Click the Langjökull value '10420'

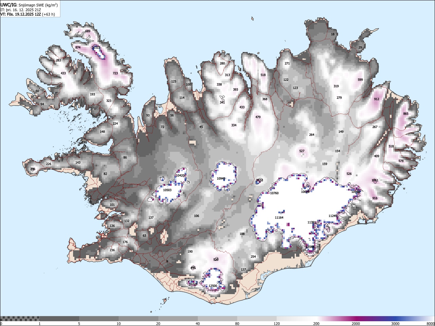click(180, 176)
